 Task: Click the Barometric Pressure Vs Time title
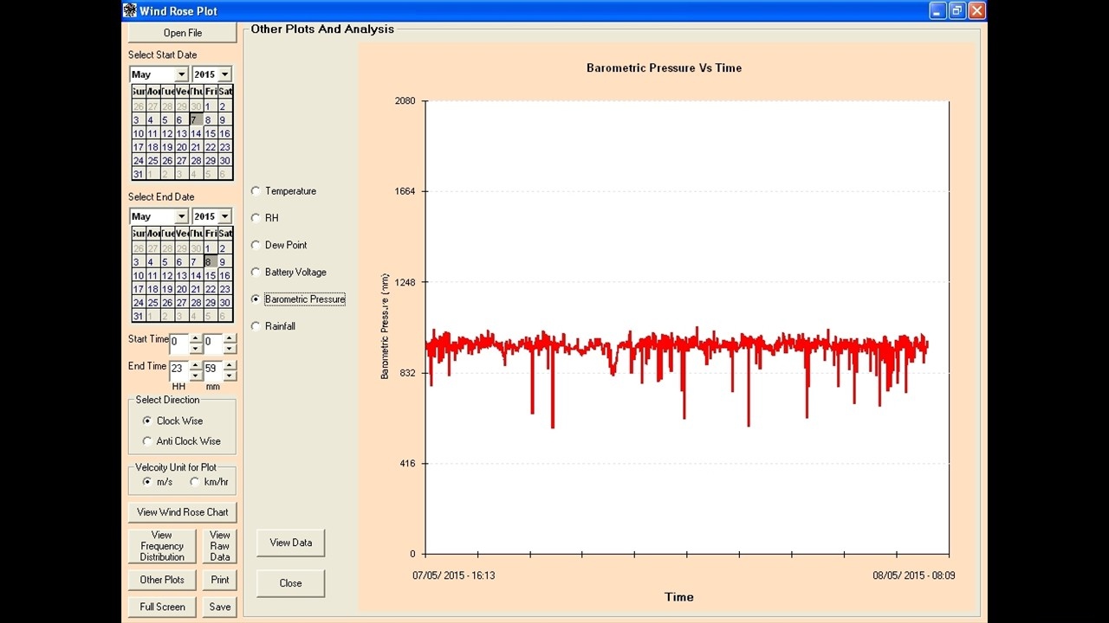664,67
